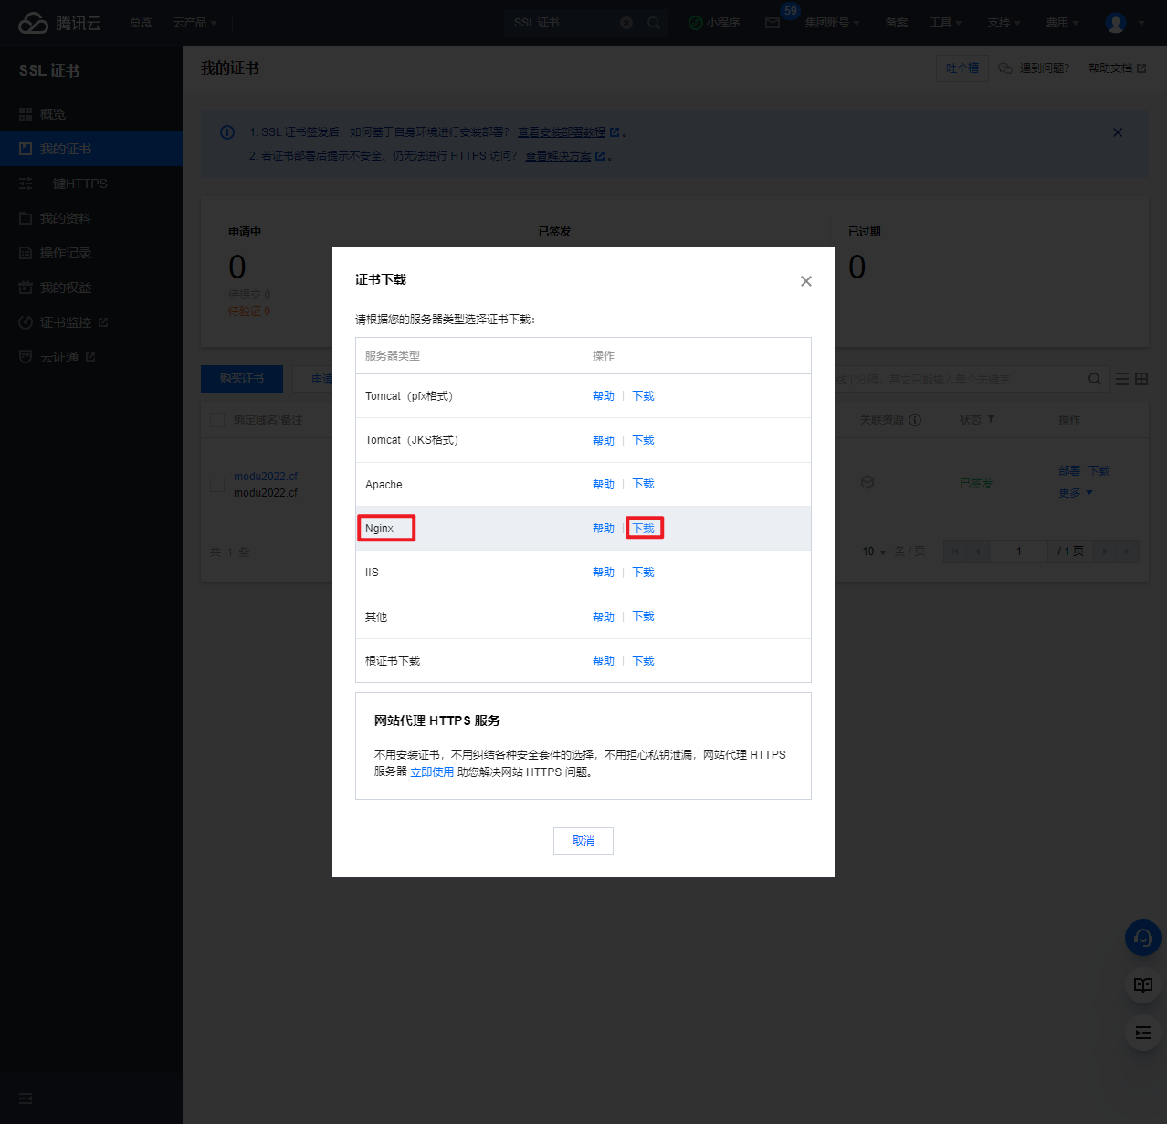Open 概览 in the sidebar
1167x1124 pixels.
pyautogui.click(x=91, y=114)
